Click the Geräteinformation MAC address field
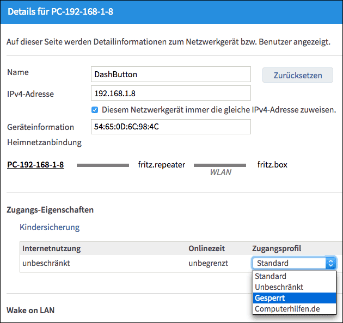Screen dimensions: 343x323 pyautogui.click(x=170, y=127)
